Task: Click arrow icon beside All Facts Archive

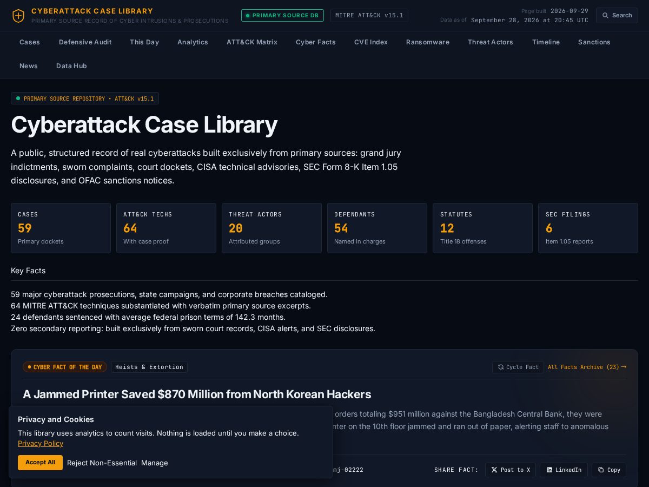Action: coord(624,367)
